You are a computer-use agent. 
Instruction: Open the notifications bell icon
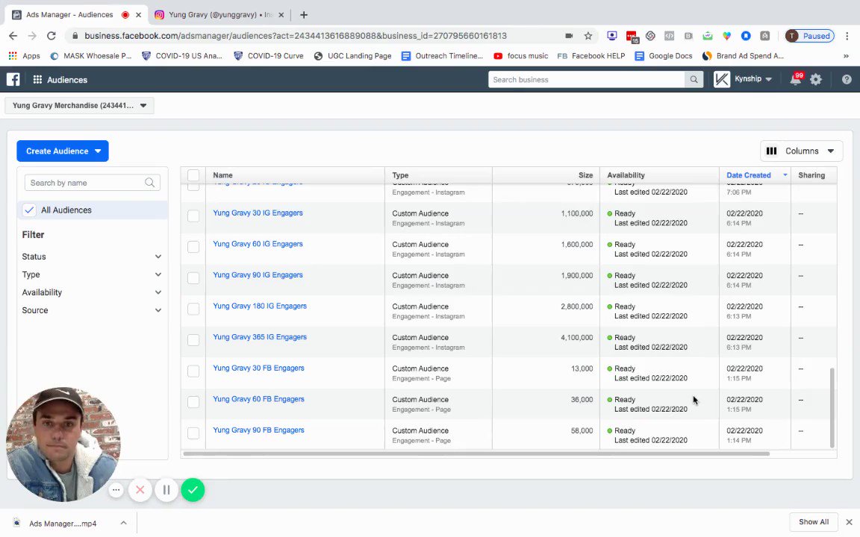pos(795,80)
